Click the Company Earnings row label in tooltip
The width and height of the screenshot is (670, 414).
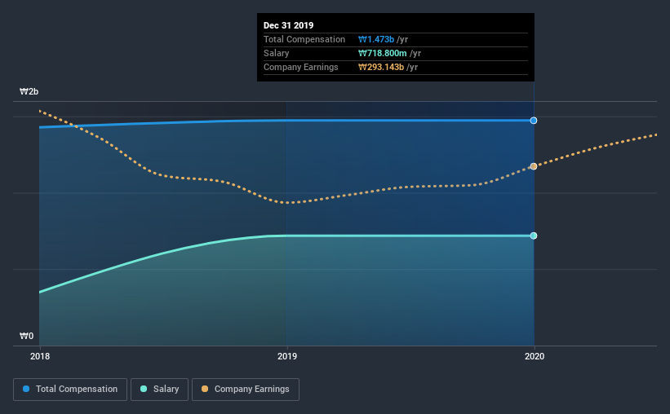click(301, 67)
